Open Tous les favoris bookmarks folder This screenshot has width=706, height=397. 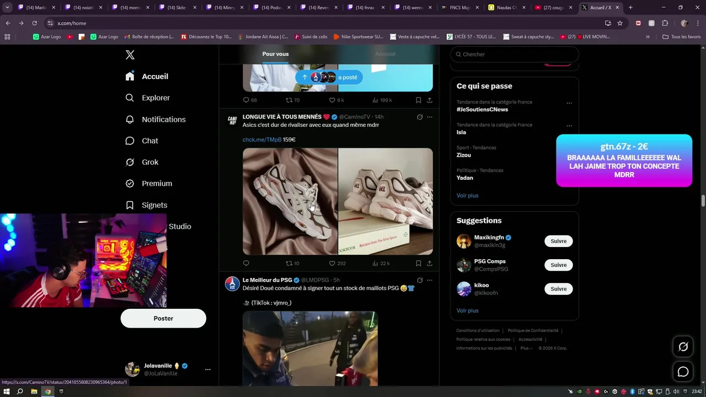(x=682, y=37)
